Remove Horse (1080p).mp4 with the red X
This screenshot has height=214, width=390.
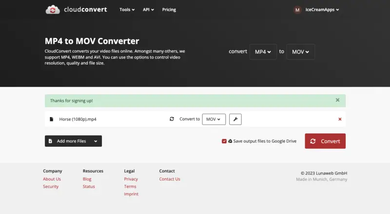coord(340,119)
